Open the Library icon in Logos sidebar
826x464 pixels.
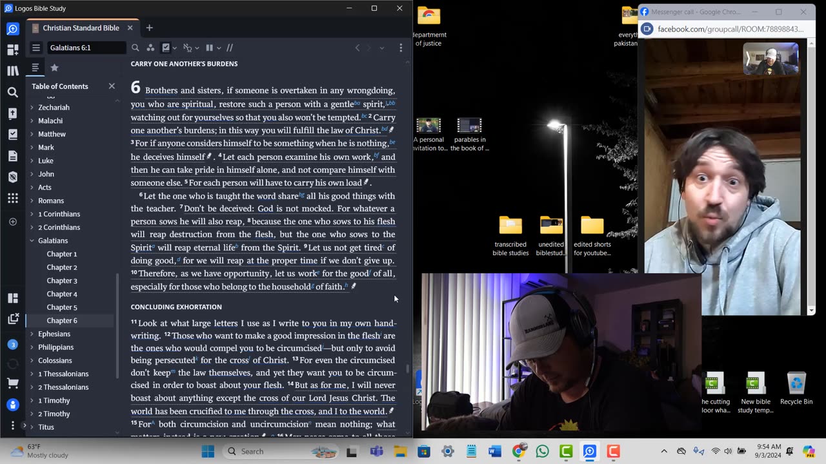(x=13, y=71)
